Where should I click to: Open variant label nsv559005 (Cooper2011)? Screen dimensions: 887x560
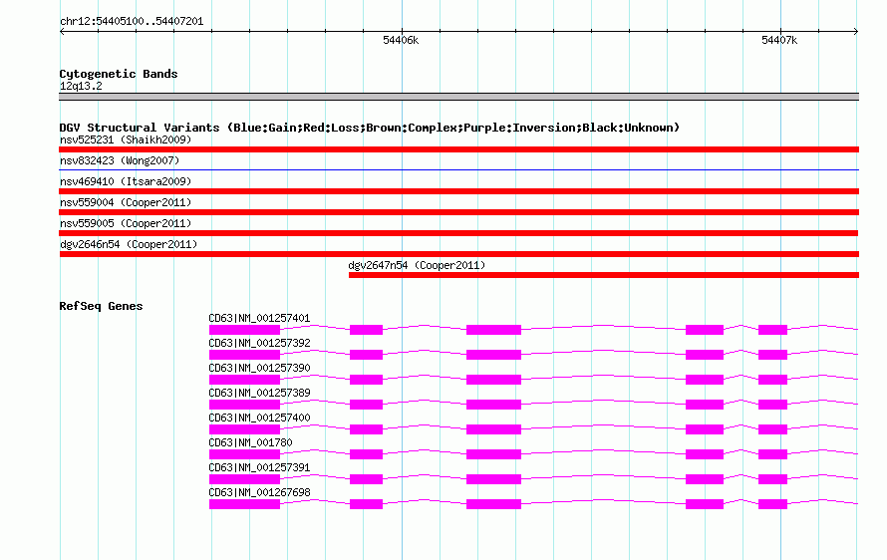pyautogui.click(x=126, y=223)
